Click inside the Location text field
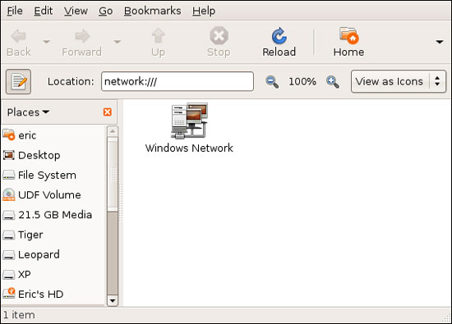The height and width of the screenshot is (324, 452). tap(178, 82)
